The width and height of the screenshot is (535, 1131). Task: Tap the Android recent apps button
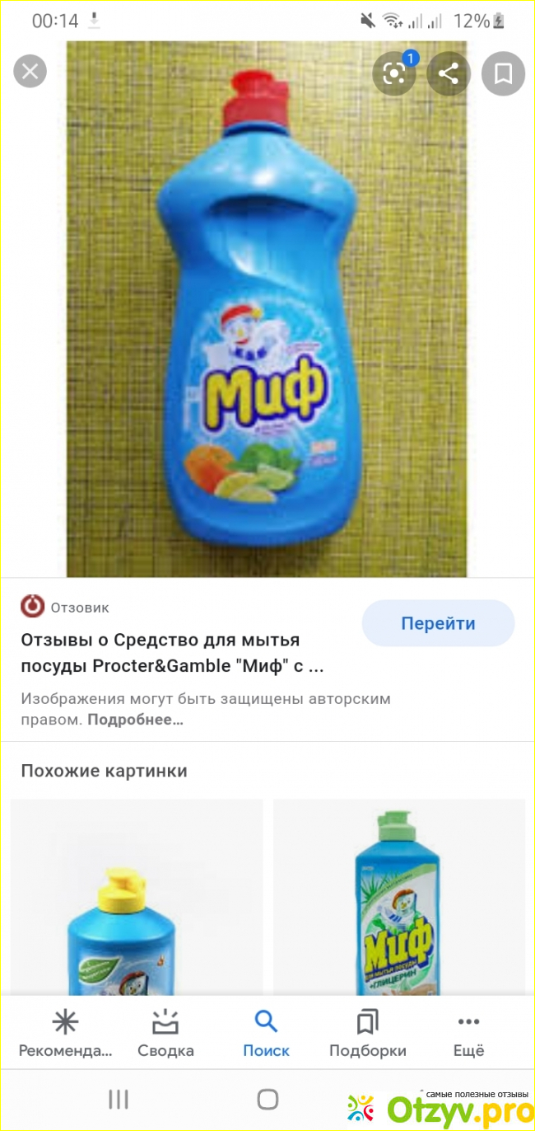point(119,1099)
